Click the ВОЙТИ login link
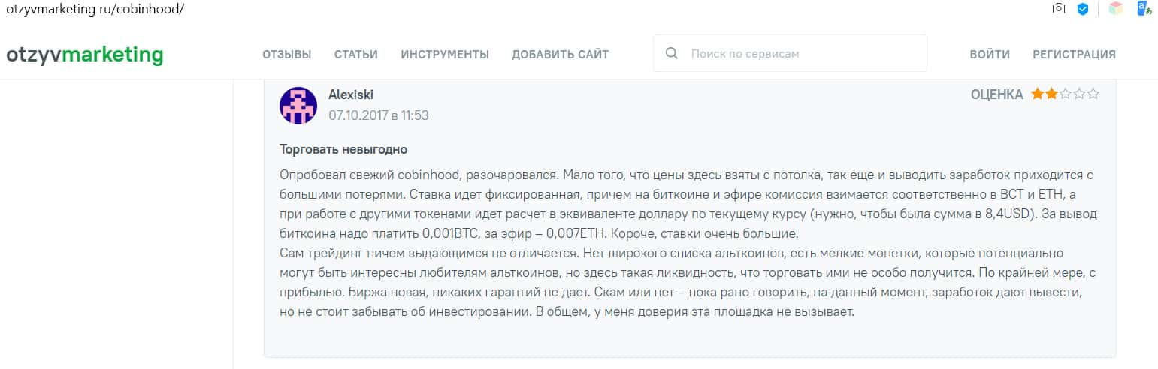 click(990, 55)
